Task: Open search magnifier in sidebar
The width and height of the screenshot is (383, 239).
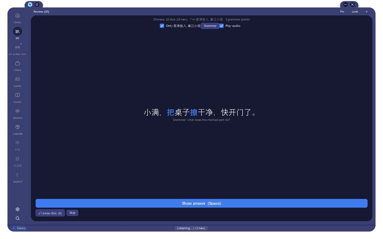Action: [x=18, y=218]
